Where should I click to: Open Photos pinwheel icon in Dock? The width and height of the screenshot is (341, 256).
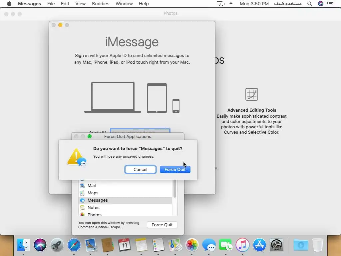(x=192, y=245)
